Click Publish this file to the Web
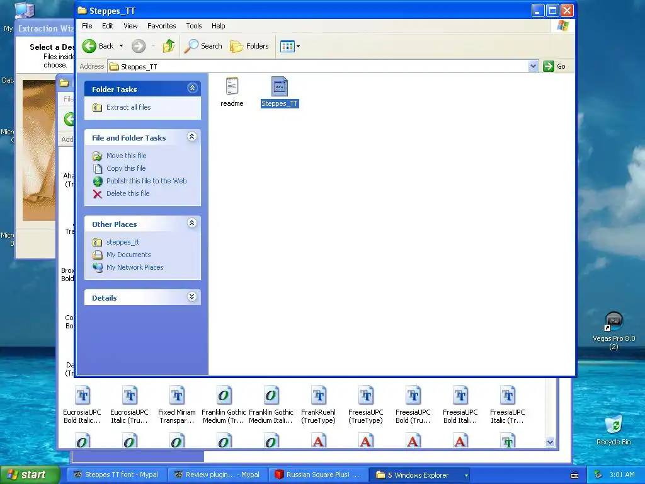 point(146,181)
